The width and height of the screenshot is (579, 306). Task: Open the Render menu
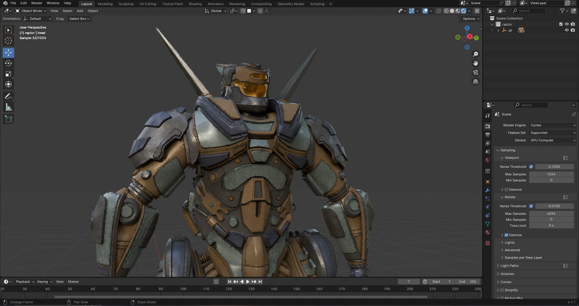(37, 3)
